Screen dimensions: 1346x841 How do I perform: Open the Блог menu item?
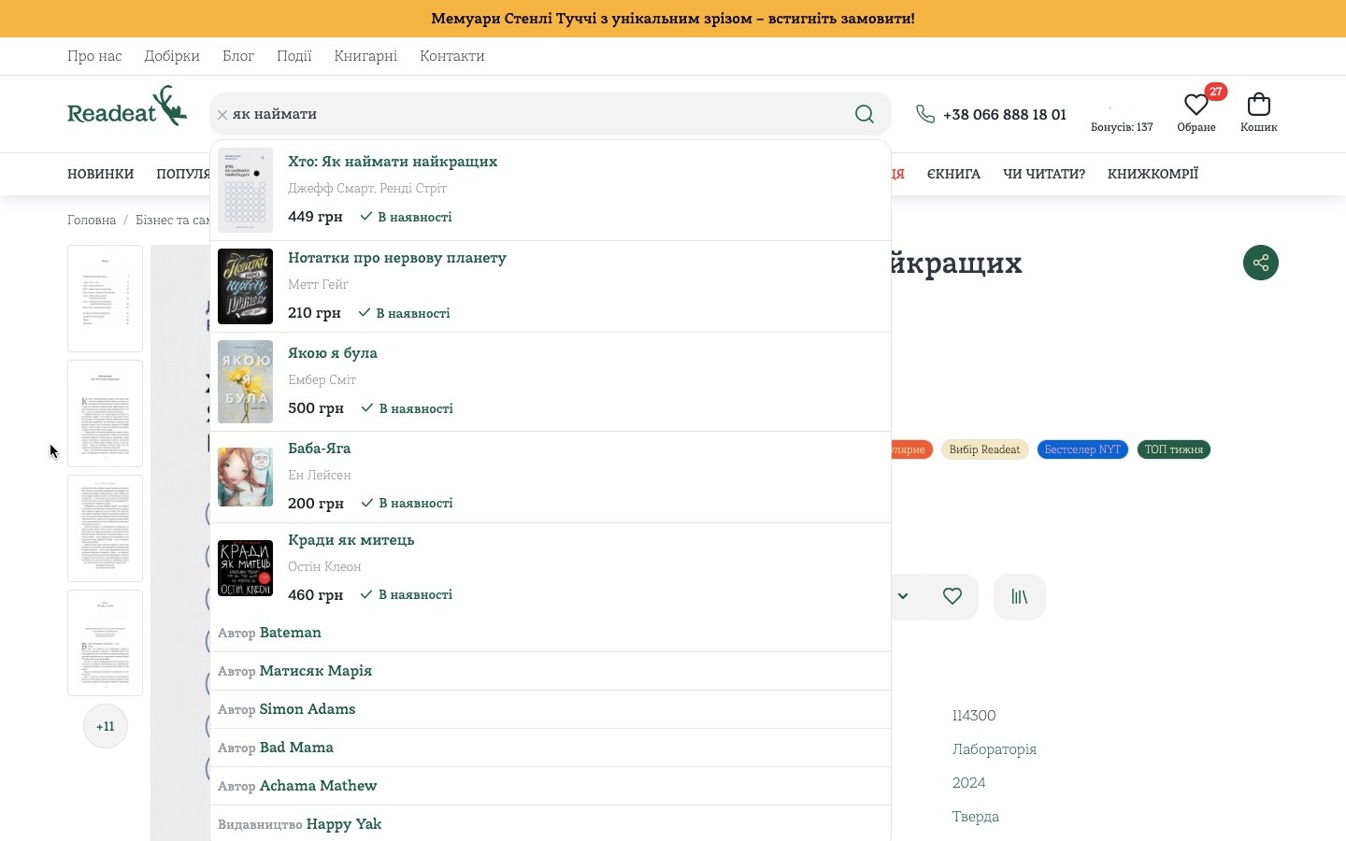[238, 56]
